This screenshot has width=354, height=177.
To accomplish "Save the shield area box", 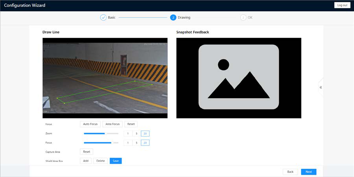I will [116, 161].
